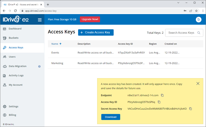Click the Plan: Free Storage 10 GB text
Viewport: 206px width, 127px height.
coord(62,20)
